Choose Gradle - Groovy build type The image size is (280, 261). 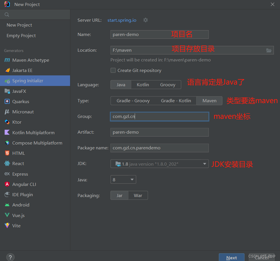[x=133, y=101]
